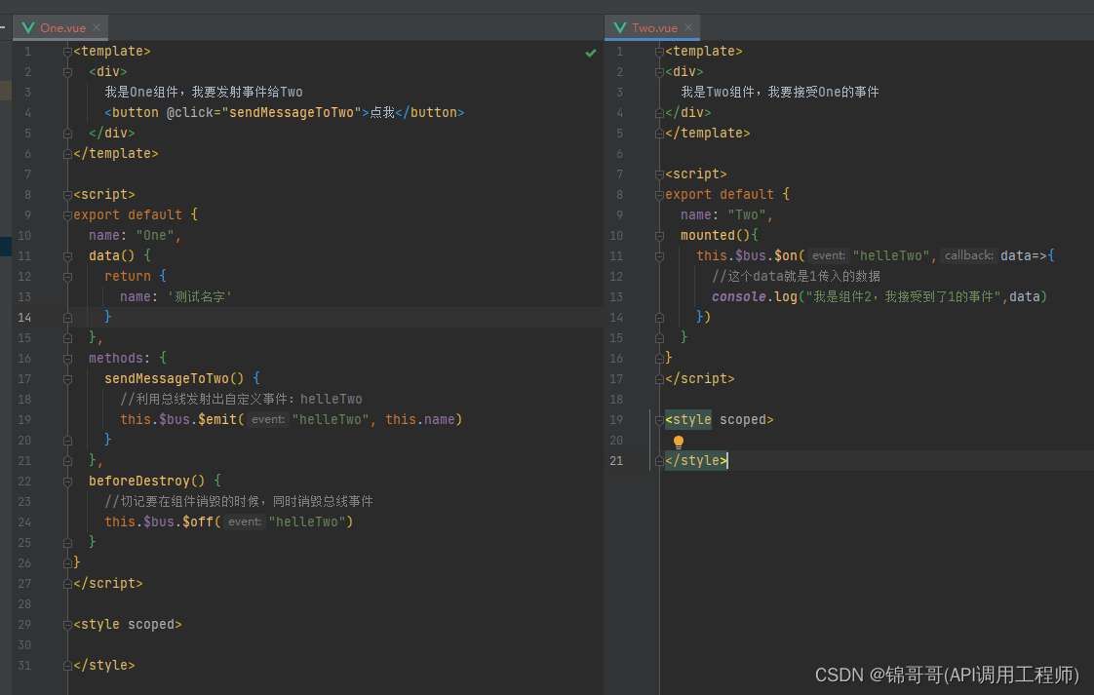Click the comment on line 23 of One.vue
1094x695 pixels.
coord(239,502)
